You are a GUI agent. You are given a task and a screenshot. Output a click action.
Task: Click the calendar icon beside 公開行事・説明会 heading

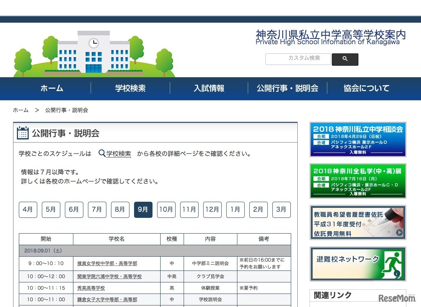pyautogui.click(x=23, y=132)
